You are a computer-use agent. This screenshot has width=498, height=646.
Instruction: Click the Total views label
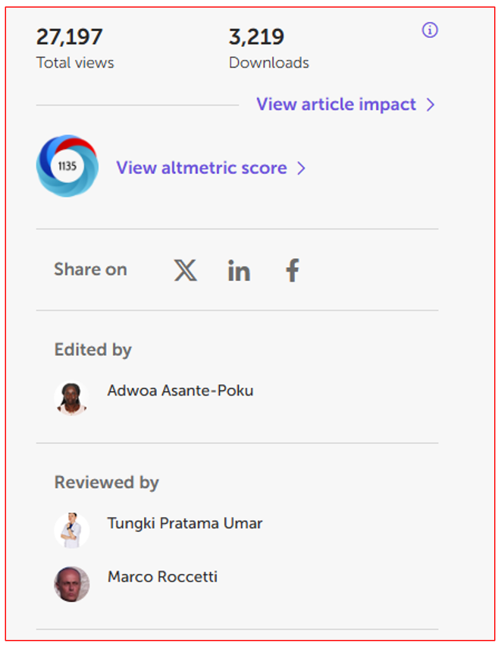pyautogui.click(x=75, y=62)
